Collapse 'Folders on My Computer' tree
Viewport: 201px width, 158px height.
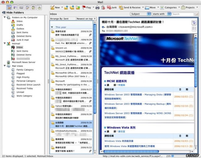pos(5,17)
